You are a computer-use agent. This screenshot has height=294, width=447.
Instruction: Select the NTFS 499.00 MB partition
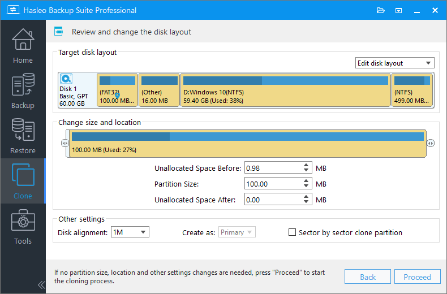pos(412,90)
